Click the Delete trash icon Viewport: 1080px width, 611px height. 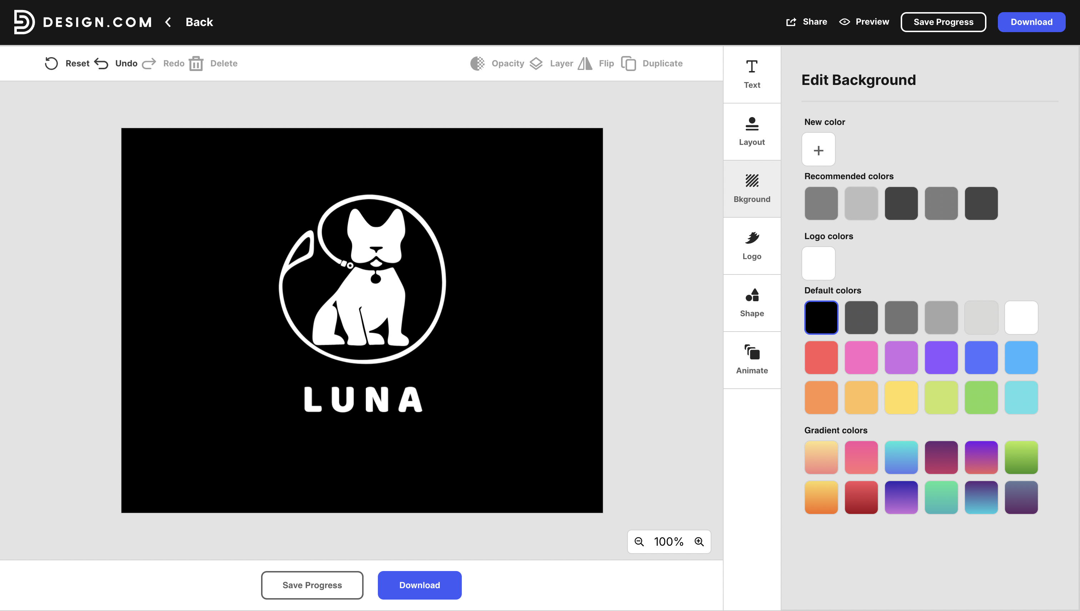point(196,64)
